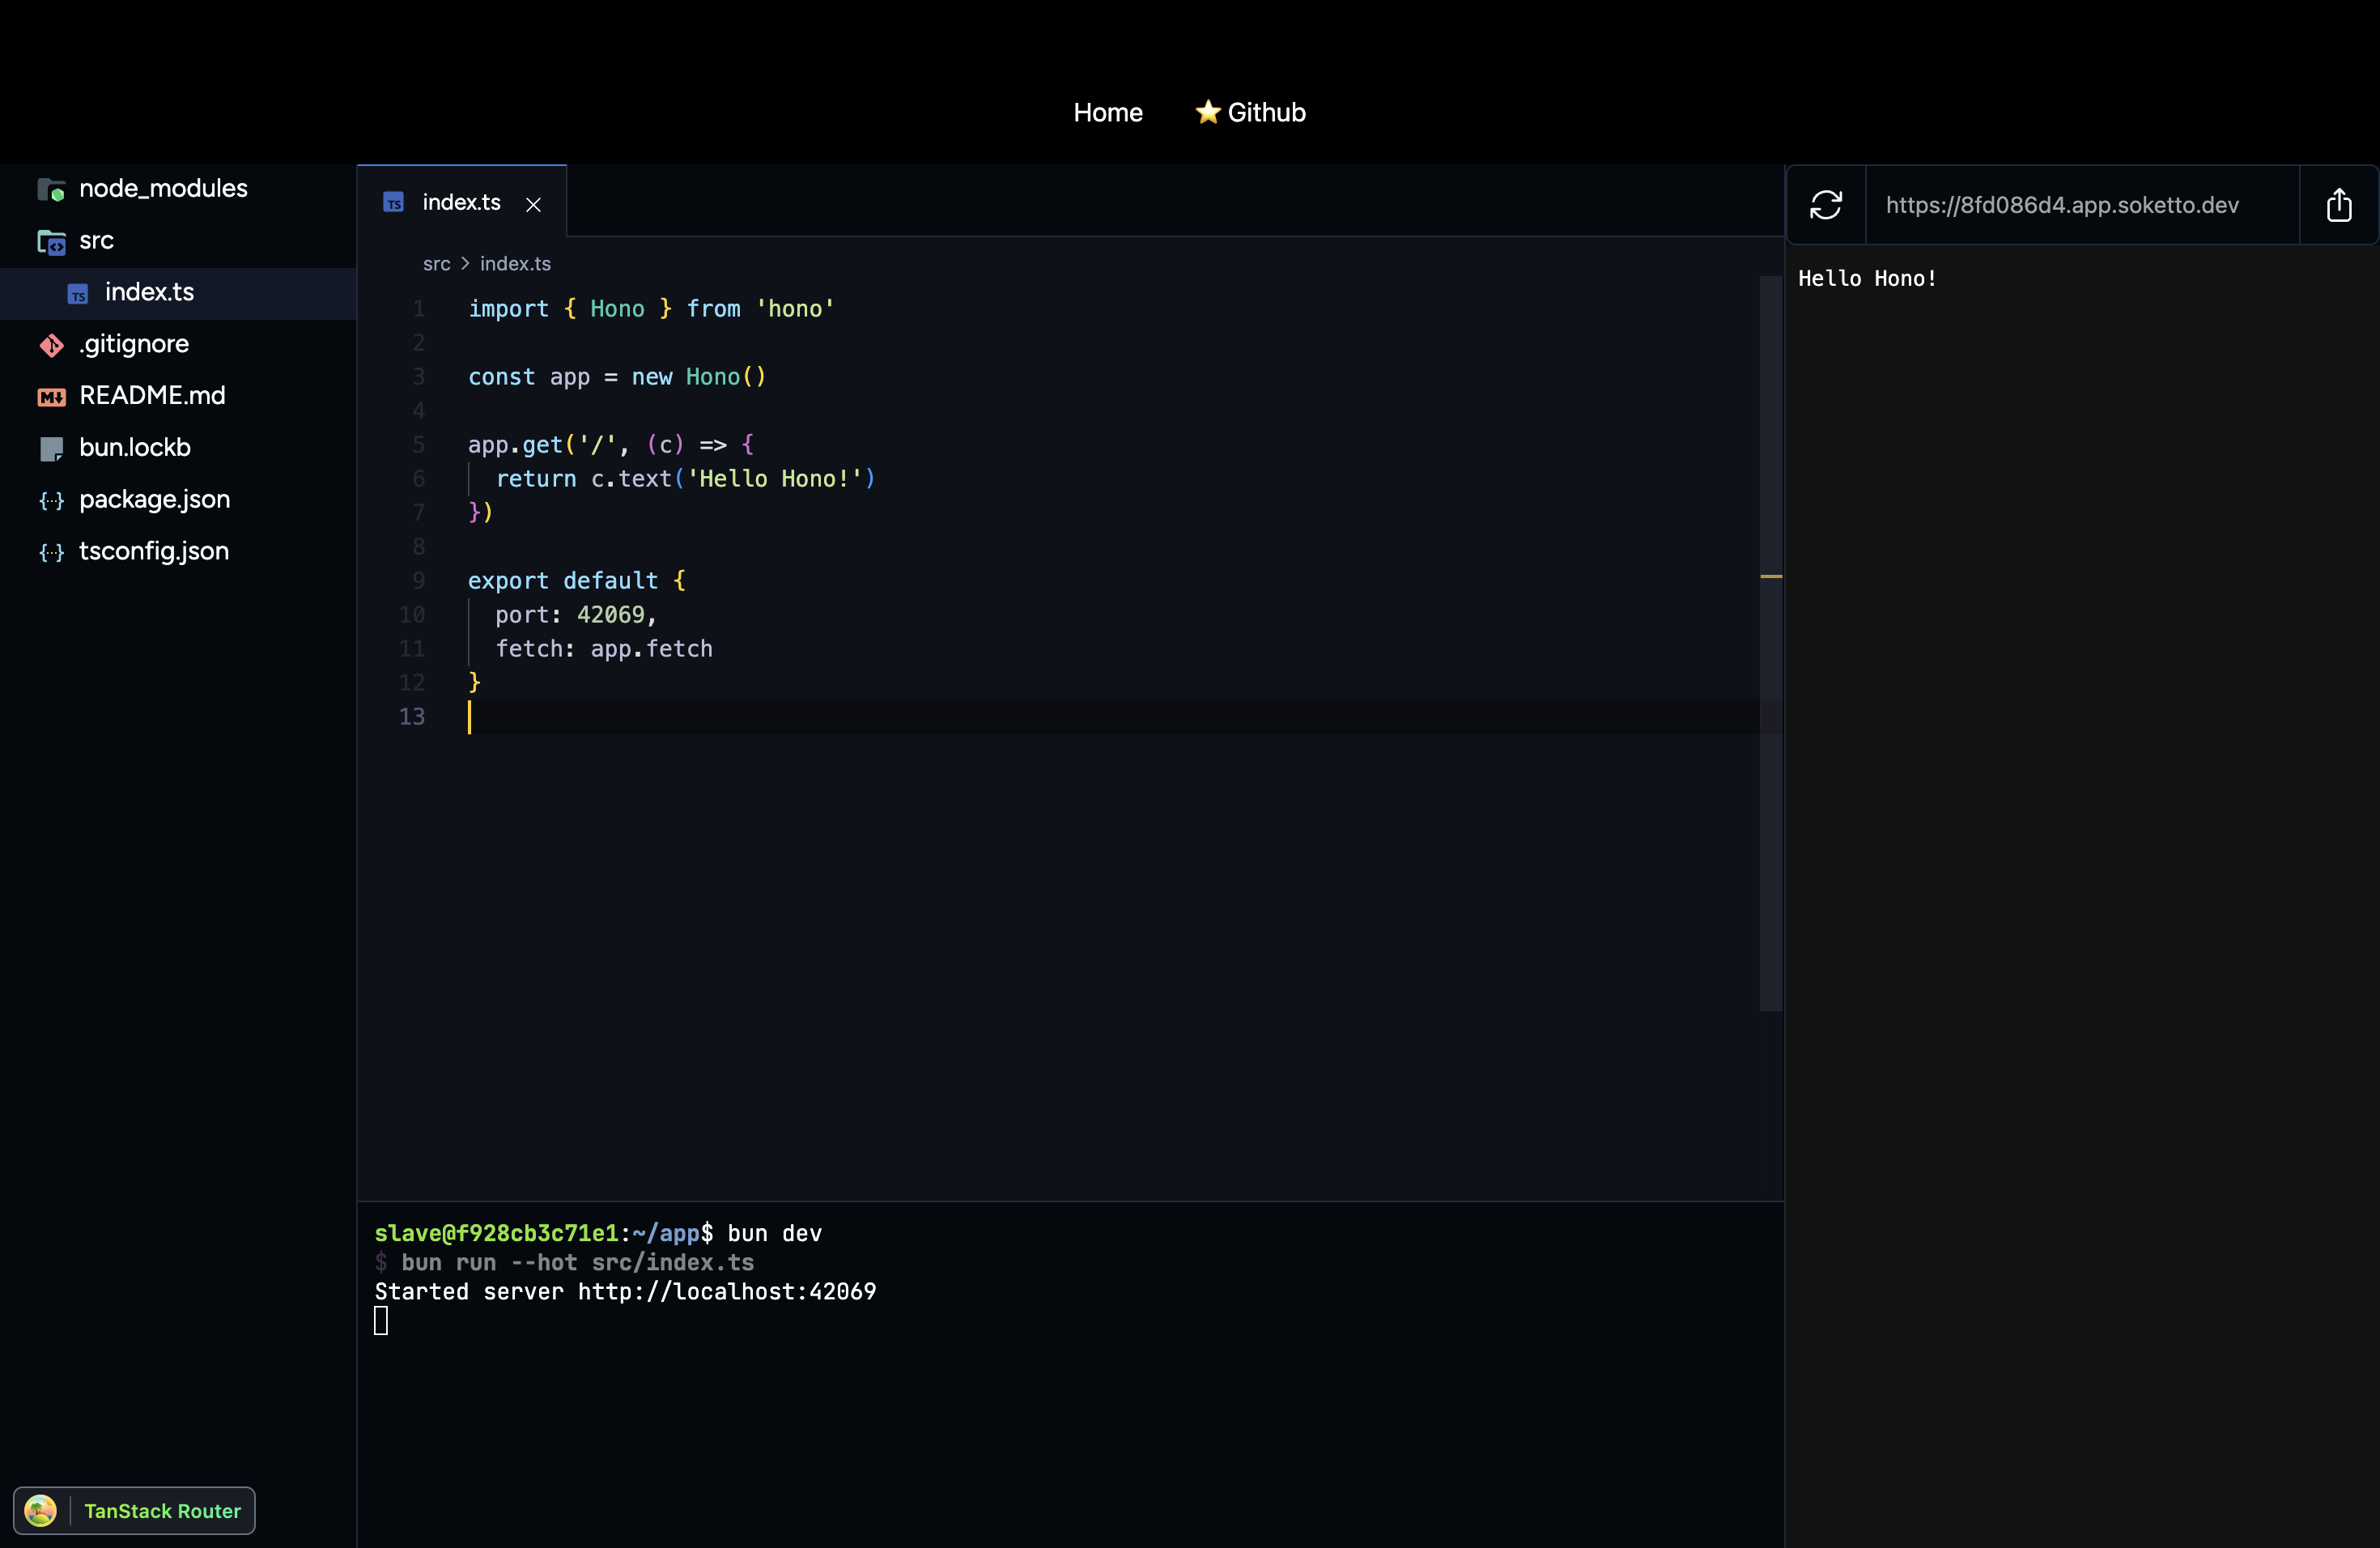Click the src breadcrumb segment
The height and width of the screenshot is (1548, 2380).
tap(436, 264)
